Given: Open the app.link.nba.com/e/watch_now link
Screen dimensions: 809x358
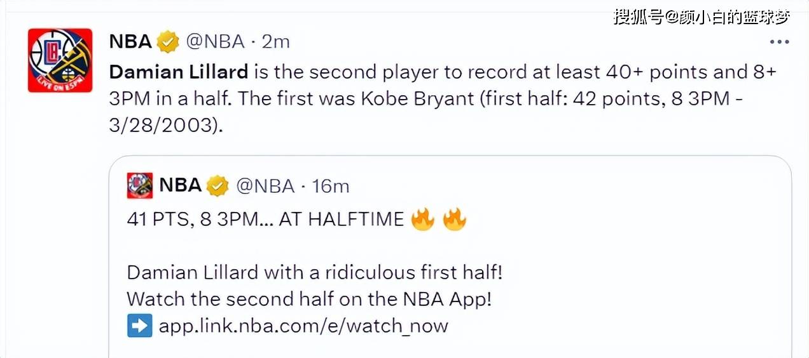Looking at the screenshot, I should [x=303, y=326].
